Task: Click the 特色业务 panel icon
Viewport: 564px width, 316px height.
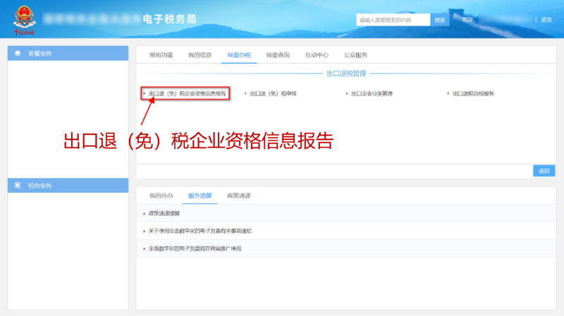Action: 17,186
